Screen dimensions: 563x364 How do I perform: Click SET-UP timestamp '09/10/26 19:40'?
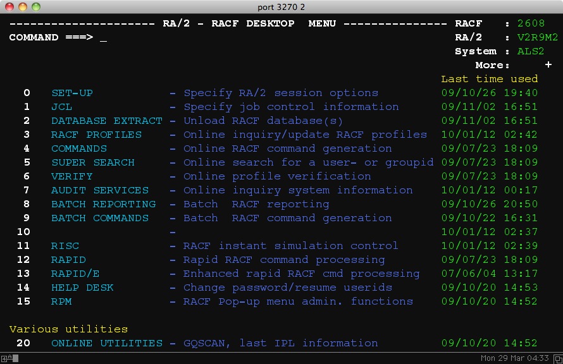[x=490, y=93]
